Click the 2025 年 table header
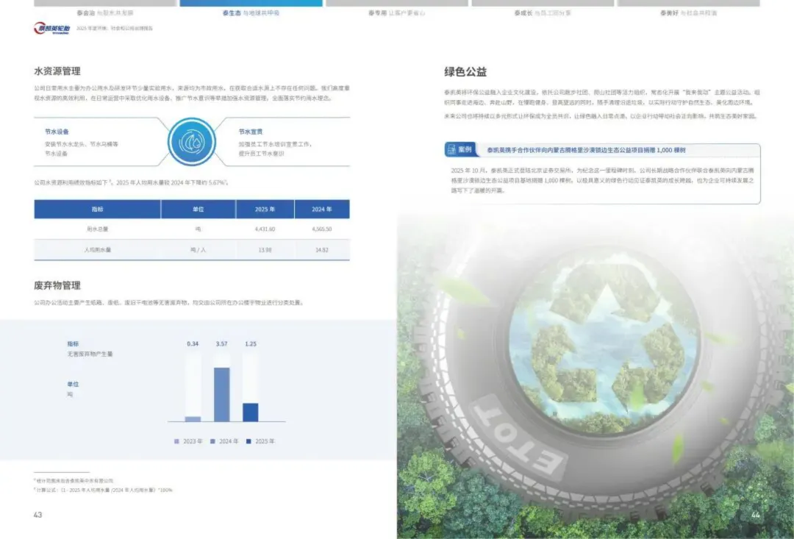 click(x=265, y=210)
